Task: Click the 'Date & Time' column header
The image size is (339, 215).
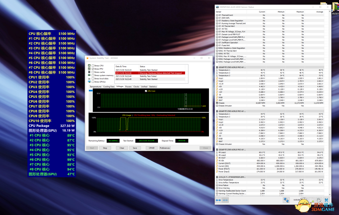Action: point(127,66)
